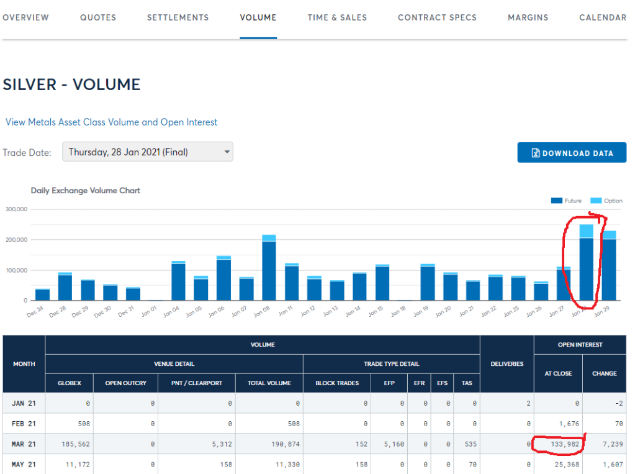
Task: Open the Contract Specs tab
Action: point(437,17)
